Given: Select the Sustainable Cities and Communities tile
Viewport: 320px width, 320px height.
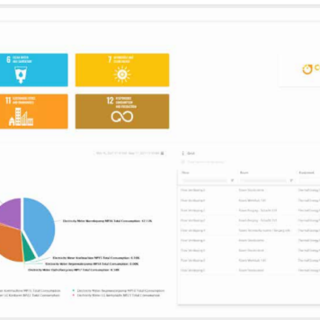Looking at the screenshot, I should click(x=33, y=111).
